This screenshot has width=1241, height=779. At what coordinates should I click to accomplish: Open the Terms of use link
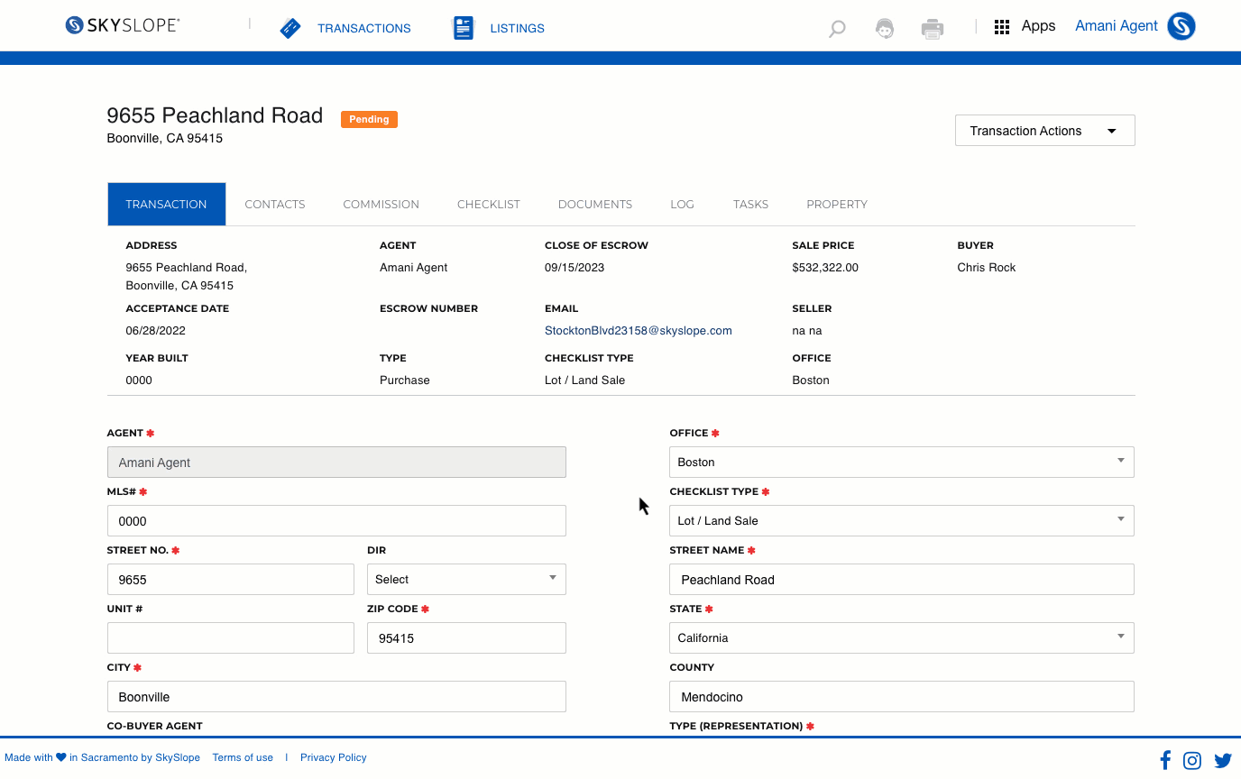(x=243, y=757)
